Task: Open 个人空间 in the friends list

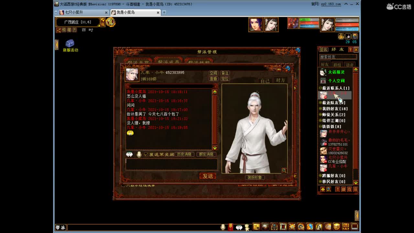Action: [x=336, y=81]
